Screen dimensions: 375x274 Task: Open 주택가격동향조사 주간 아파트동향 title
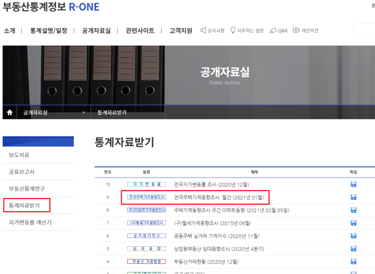[x=232, y=210]
